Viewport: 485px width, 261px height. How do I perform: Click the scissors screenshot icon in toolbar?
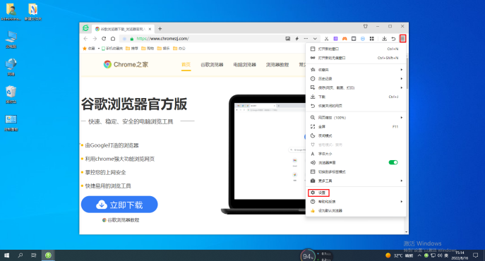pyautogui.click(x=326, y=39)
